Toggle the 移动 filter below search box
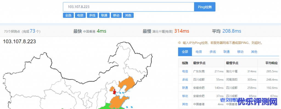281x109 pixels. coord(116,15)
